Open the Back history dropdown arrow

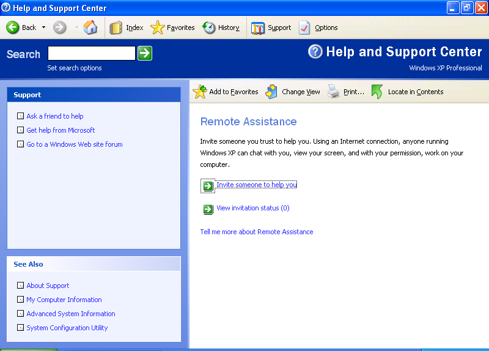tap(43, 28)
